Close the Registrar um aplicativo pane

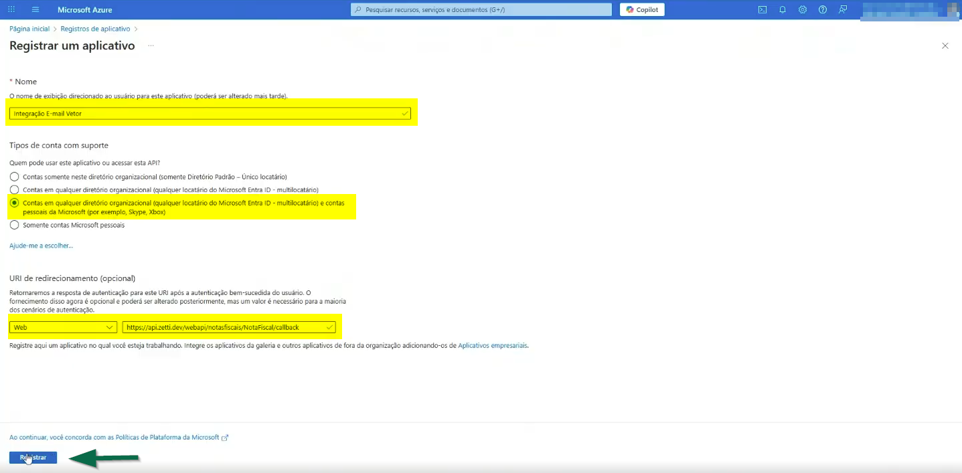945,45
